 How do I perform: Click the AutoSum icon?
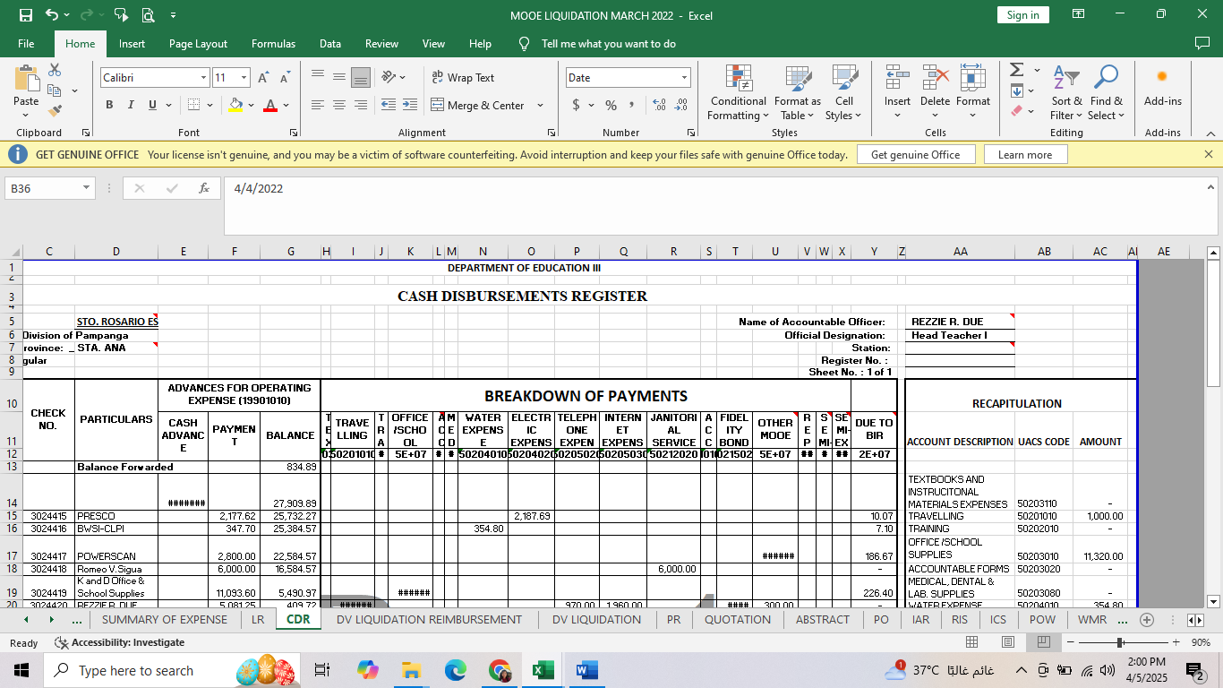1016,70
